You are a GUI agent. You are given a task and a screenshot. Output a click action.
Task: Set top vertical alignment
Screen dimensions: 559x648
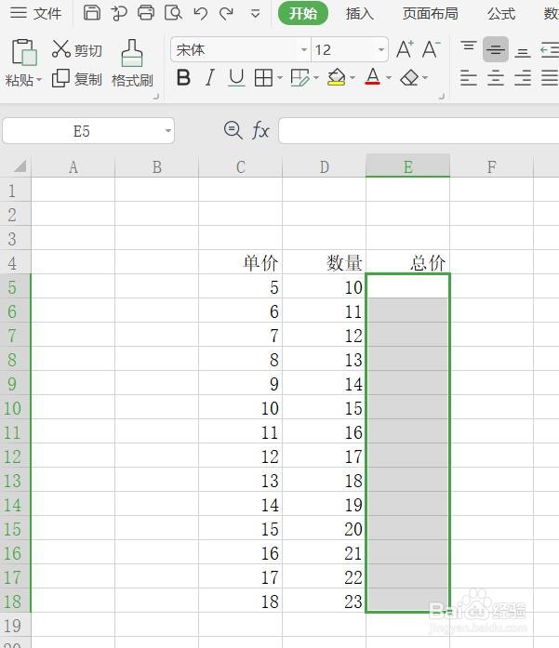pyautogui.click(x=469, y=48)
